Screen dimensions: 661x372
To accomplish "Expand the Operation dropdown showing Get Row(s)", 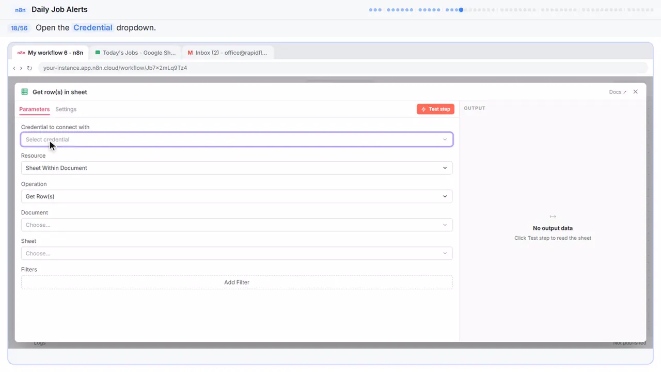I will [x=237, y=196].
